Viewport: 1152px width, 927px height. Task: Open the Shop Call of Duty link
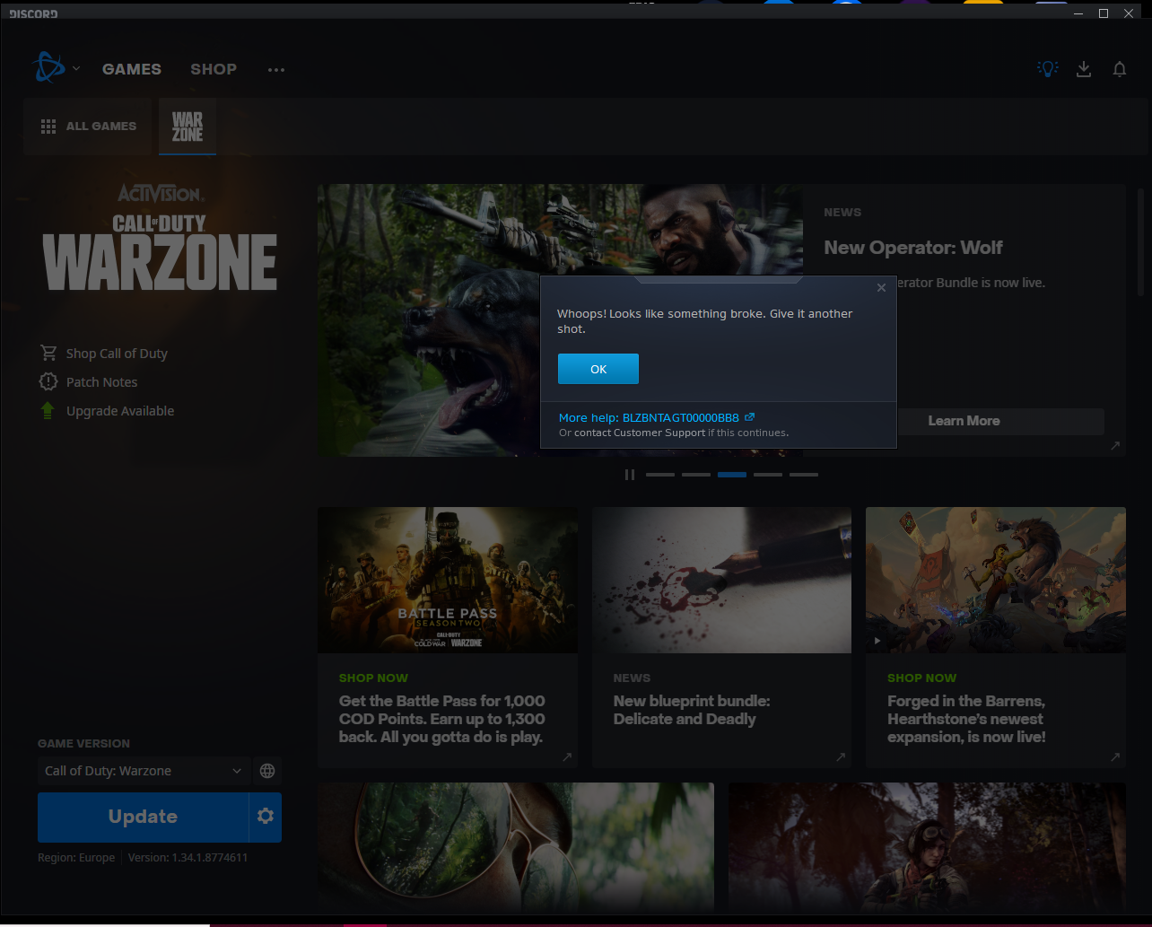tap(117, 354)
